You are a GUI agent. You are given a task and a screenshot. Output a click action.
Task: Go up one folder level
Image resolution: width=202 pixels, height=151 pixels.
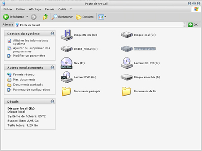pyautogui.click(x=45, y=17)
